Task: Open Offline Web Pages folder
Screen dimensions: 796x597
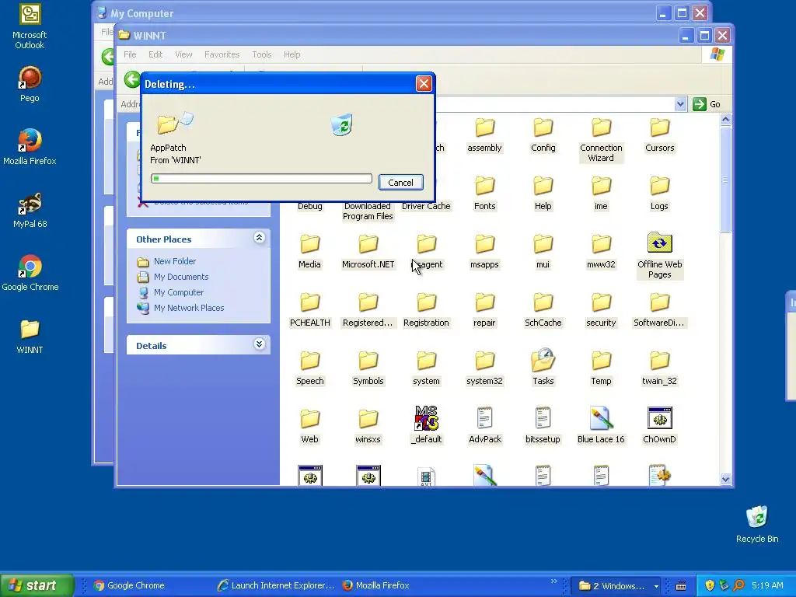Action: (659, 255)
